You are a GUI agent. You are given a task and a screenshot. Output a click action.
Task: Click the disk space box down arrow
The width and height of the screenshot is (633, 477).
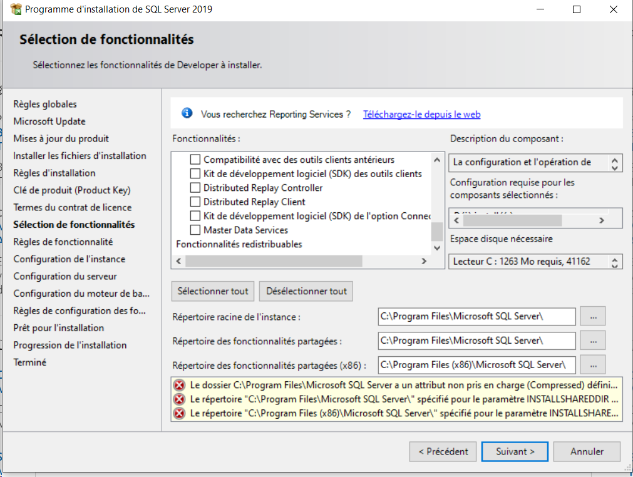(x=615, y=266)
